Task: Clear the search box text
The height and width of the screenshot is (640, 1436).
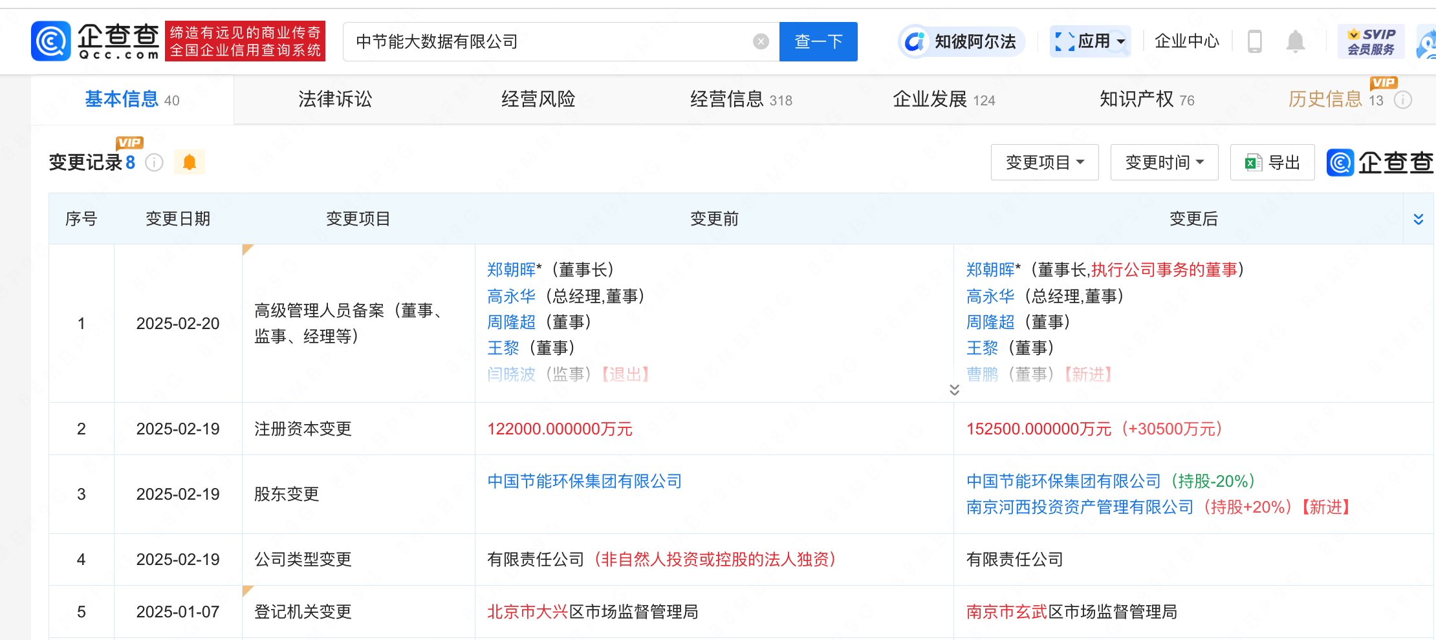Action: (x=761, y=42)
